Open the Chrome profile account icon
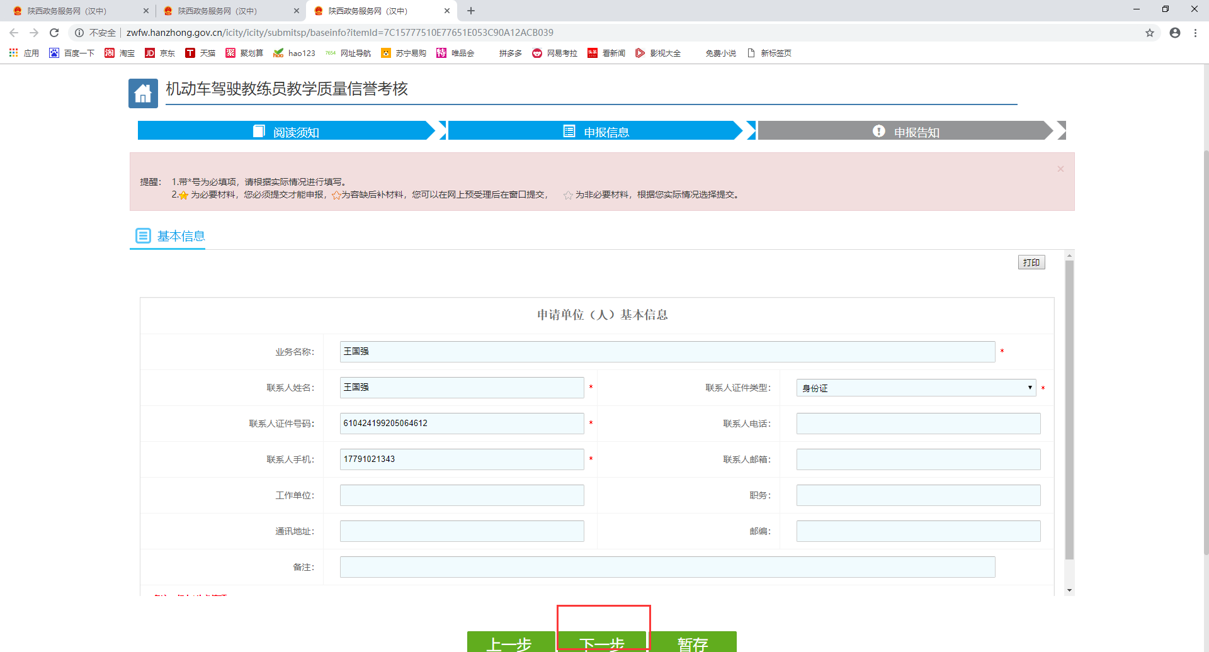The width and height of the screenshot is (1209, 652). [1174, 33]
